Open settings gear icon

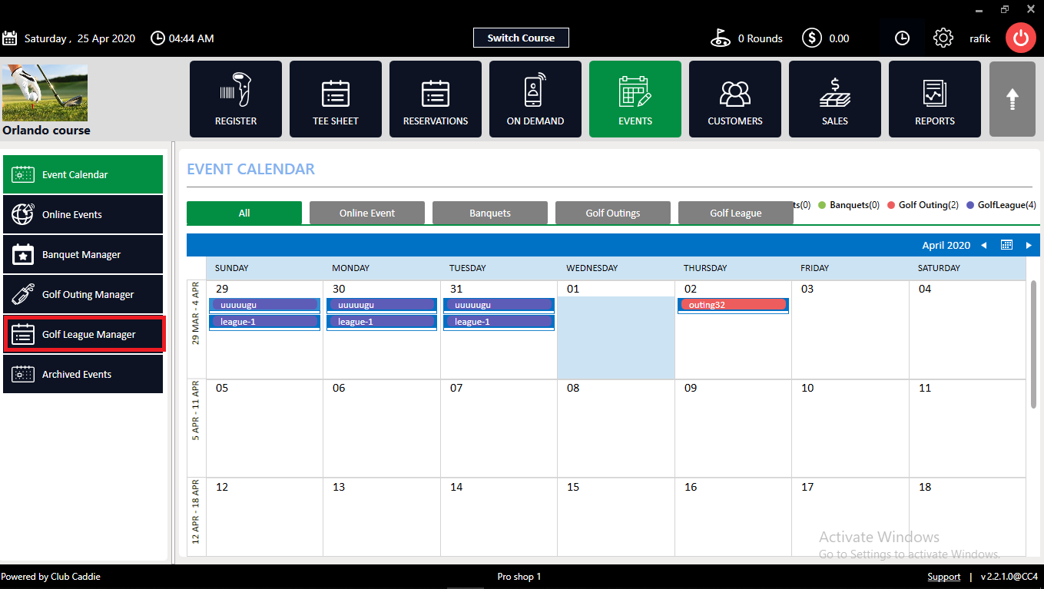943,38
